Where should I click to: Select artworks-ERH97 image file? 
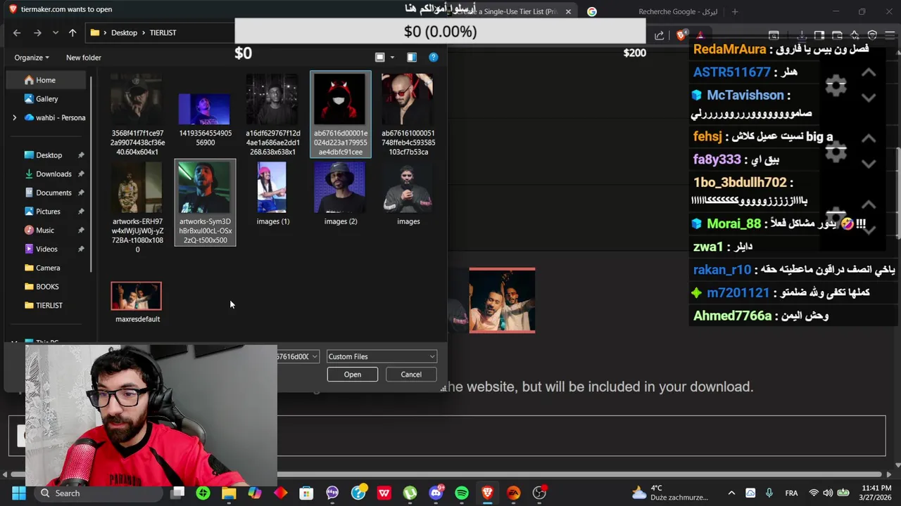click(x=137, y=207)
